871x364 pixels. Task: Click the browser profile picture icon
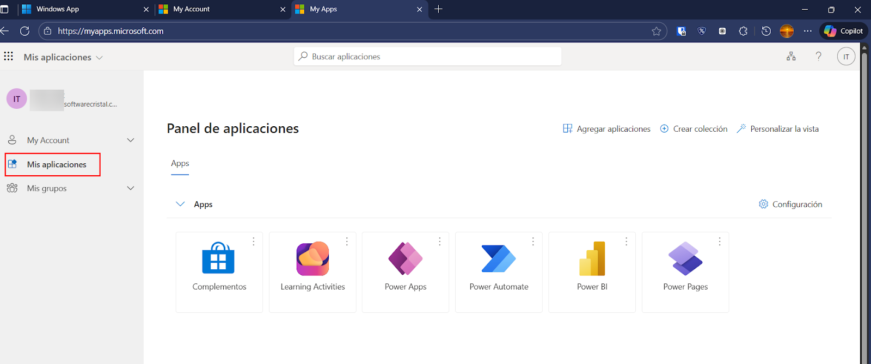[x=787, y=31]
